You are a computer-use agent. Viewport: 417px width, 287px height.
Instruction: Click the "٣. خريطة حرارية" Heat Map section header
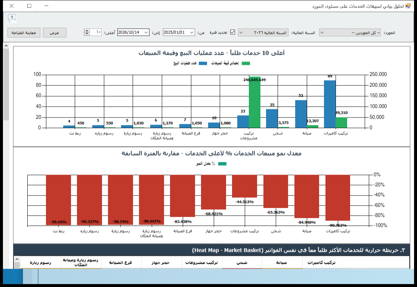coord(211,250)
